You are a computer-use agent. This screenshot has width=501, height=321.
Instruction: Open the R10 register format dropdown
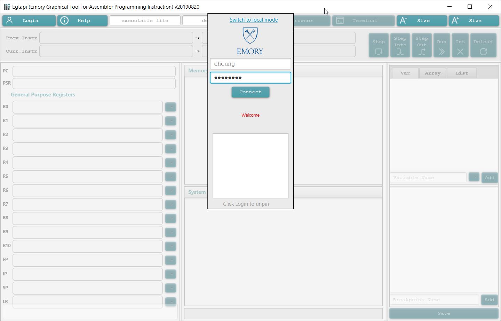[170, 246]
